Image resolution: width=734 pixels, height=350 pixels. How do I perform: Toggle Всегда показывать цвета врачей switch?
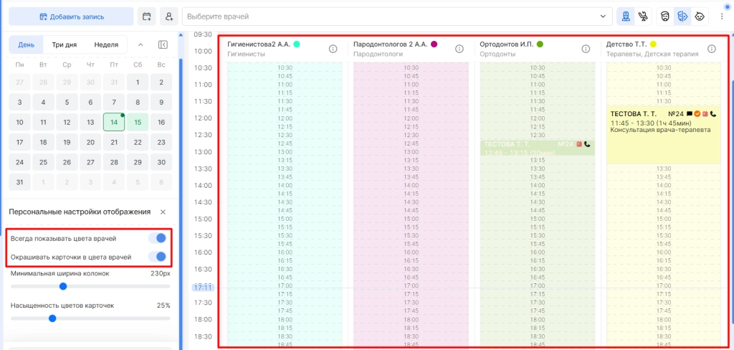157,238
